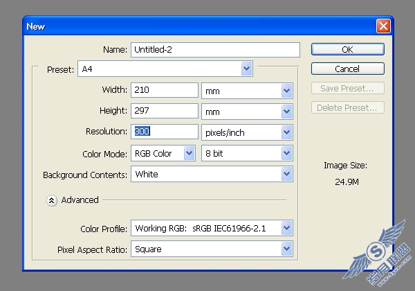Open the Color Mode dropdown (RGB Color)

coord(163,153)
